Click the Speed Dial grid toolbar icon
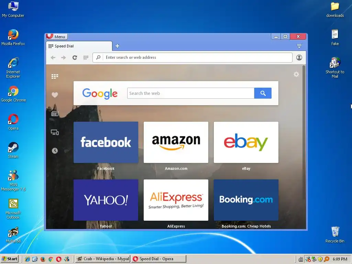This screenshot has height=264, width=352. (86, 57)
